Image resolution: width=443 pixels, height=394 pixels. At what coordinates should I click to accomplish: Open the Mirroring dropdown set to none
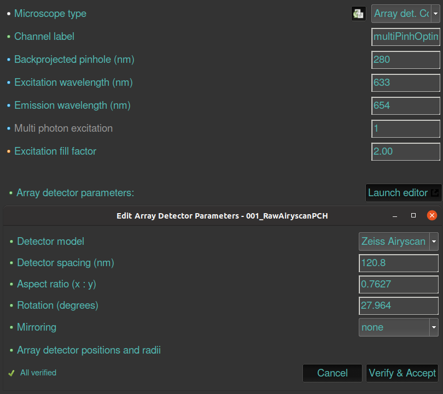coord(398,327)
